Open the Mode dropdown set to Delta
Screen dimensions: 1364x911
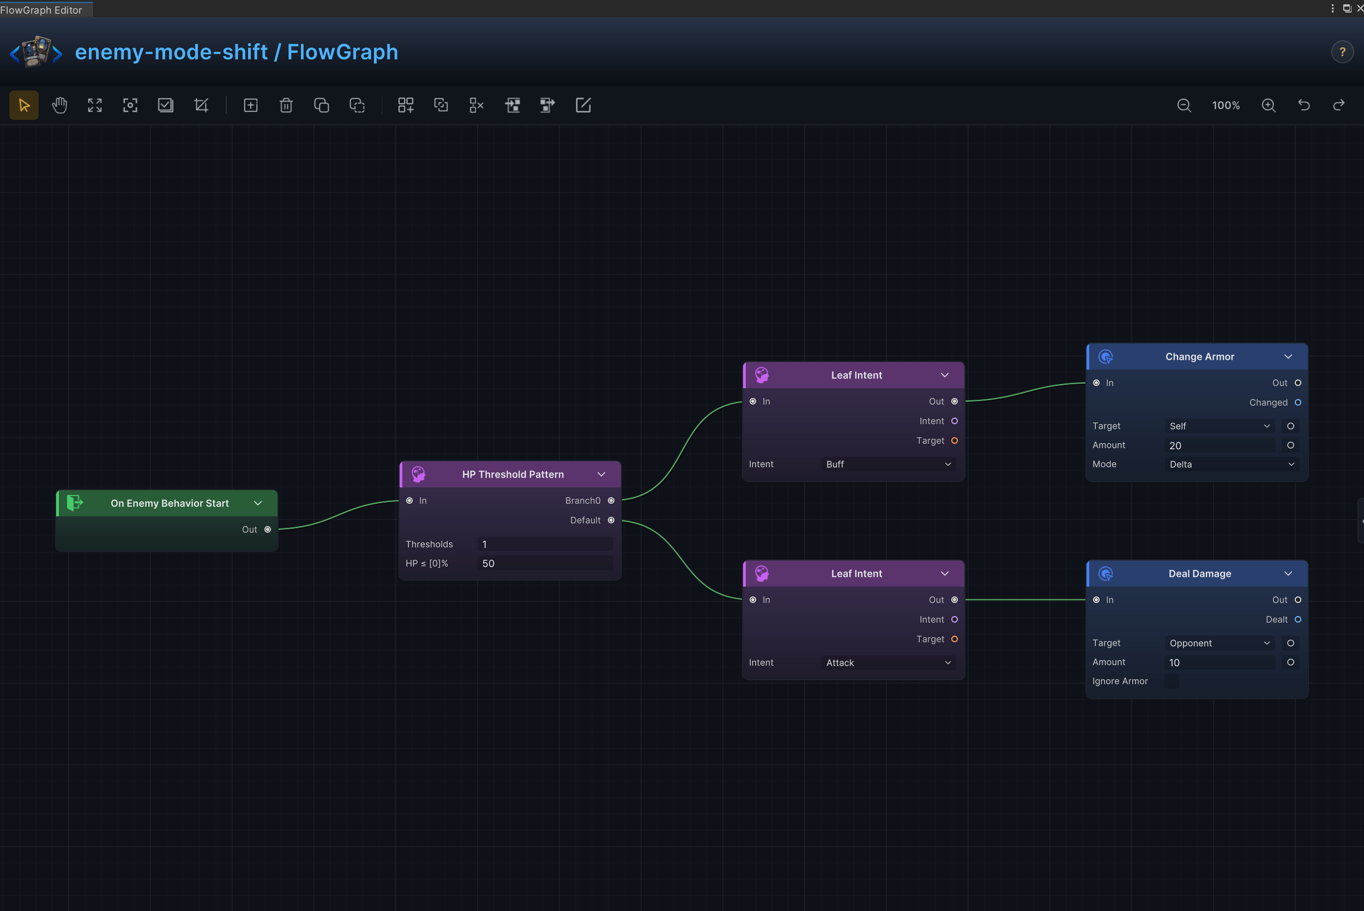click(x=1232, y=464)
